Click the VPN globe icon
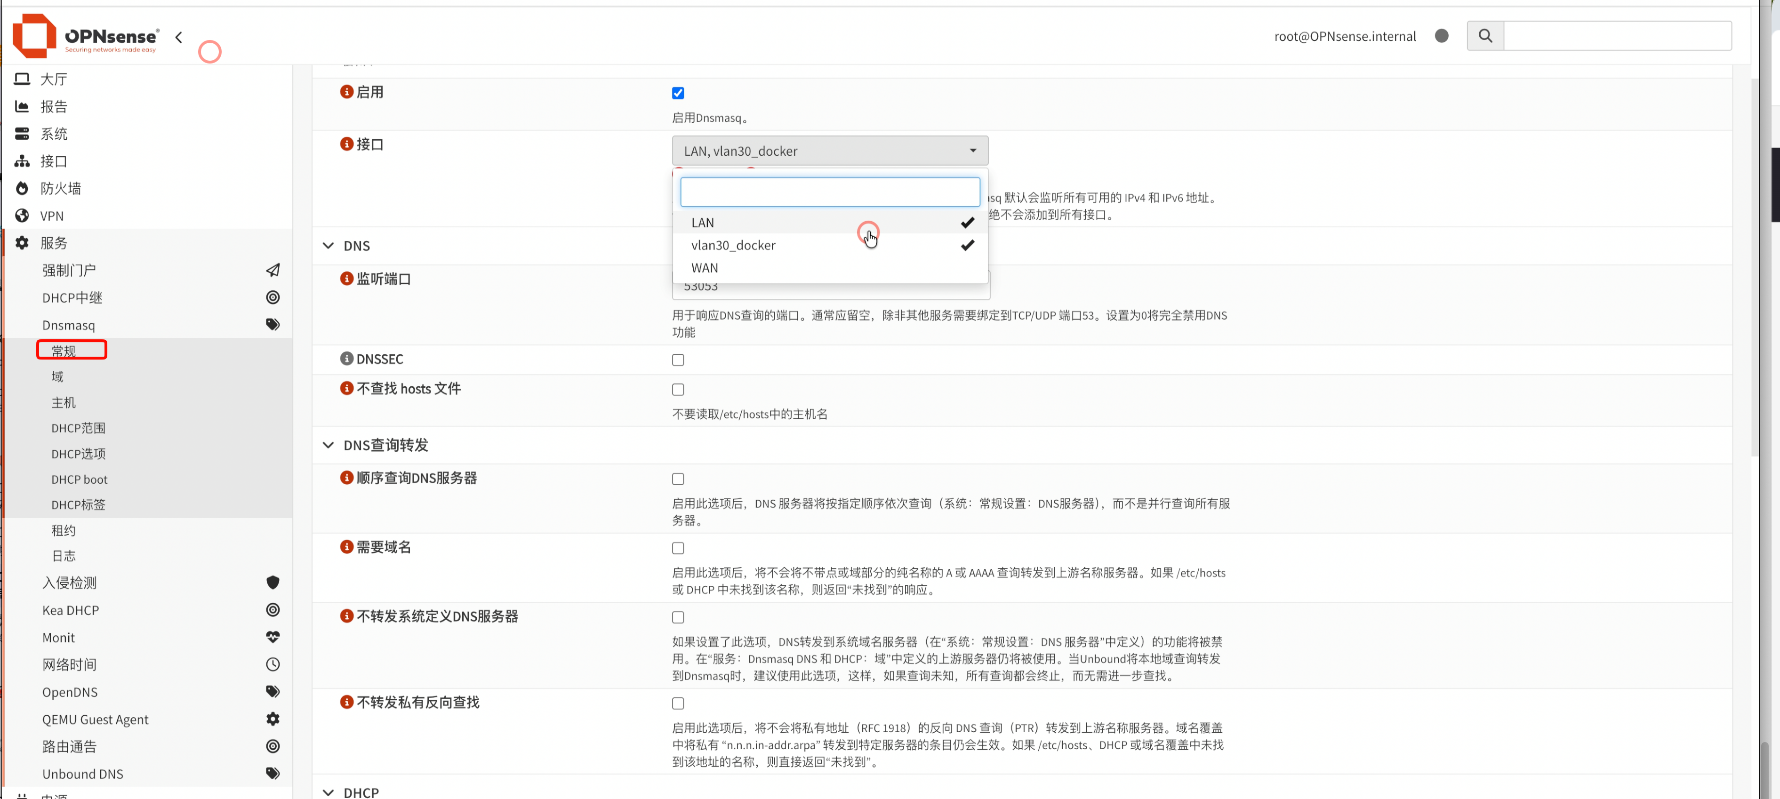Screen dimensions: 1780x799 pos(22,216)
